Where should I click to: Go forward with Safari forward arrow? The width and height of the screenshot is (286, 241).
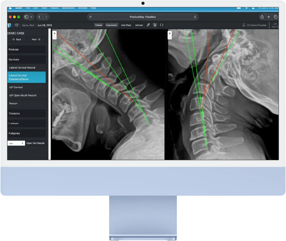(46, 17)
